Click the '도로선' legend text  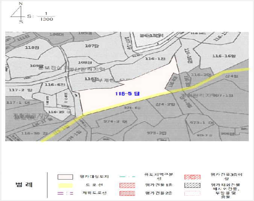tap(94, 185)
